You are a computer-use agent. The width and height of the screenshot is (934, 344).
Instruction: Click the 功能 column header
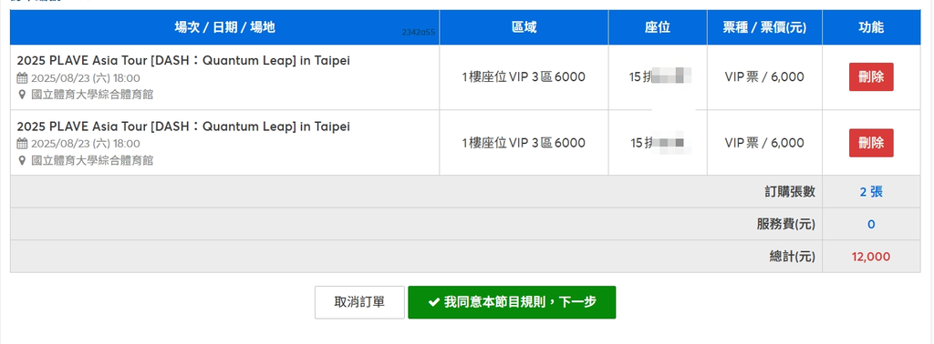pyautogui.click(x=871, y=27)
